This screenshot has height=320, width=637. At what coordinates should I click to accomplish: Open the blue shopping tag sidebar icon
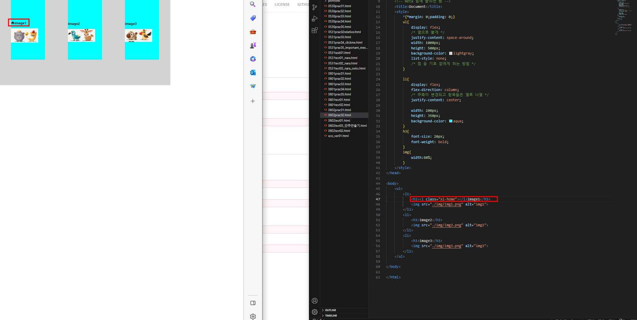click(x=253, y=18)
